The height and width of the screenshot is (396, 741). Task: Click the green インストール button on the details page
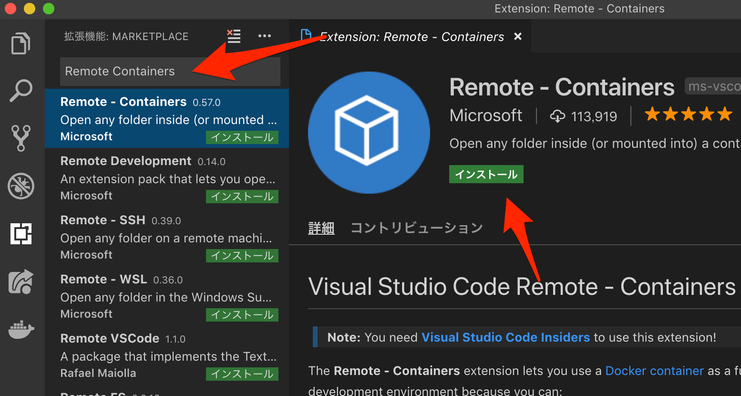(486, 174)
